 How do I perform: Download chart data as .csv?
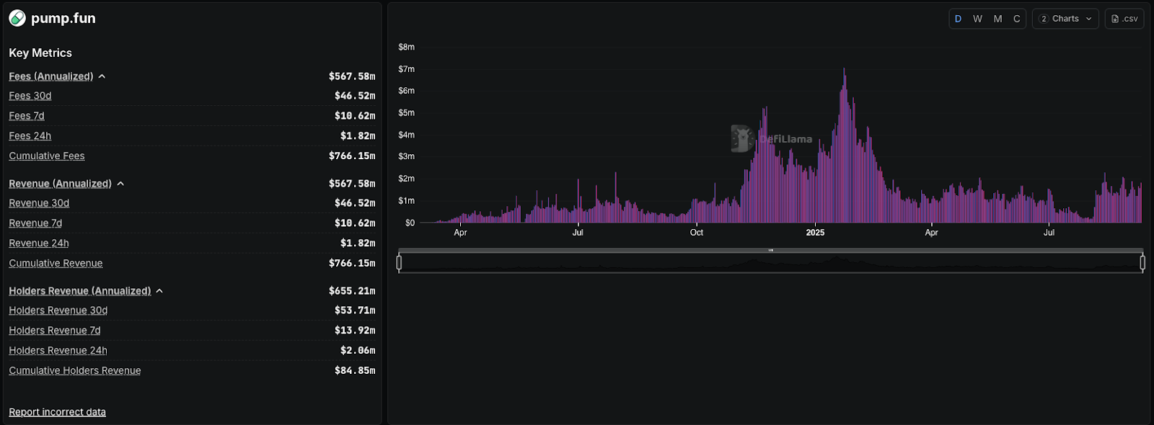(x=1124, y=19)
